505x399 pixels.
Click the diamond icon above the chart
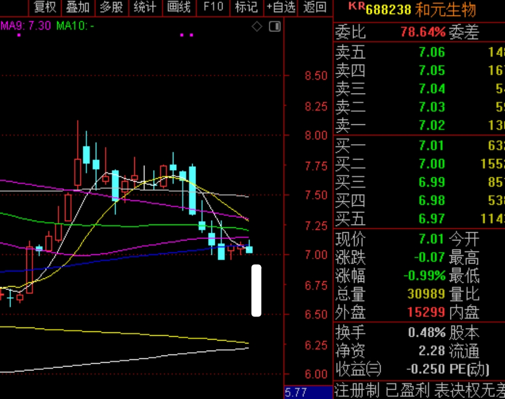[257, 26]
